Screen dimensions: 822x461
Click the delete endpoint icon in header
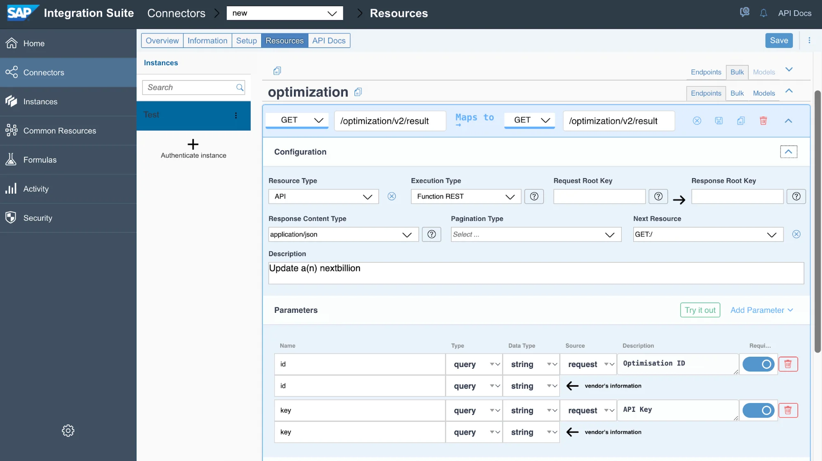[x=763, y=121]
